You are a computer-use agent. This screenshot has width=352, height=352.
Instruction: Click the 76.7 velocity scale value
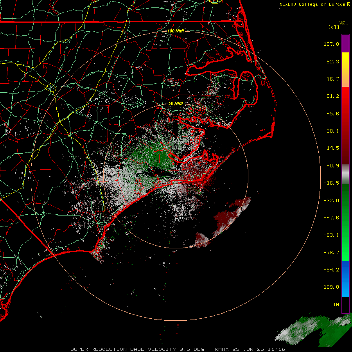coord(333,79)
